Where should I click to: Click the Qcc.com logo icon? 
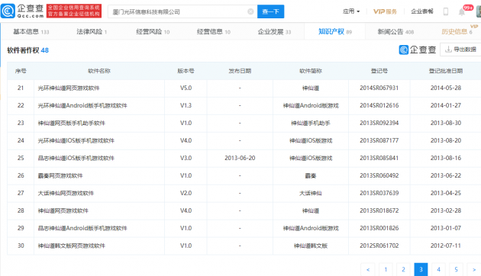click(8, 11)
